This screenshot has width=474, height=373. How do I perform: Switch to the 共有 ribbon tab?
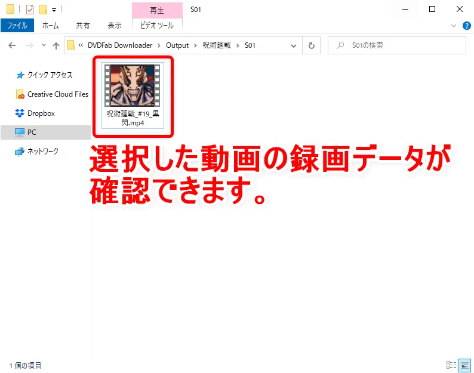tap(82, 26)
